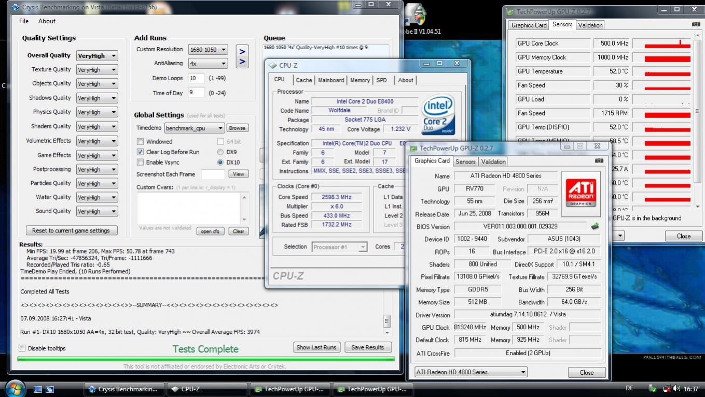The image size is (705, 397).
Task: Open the Crysis Benchmarking taskbar button
Action: click(x=125, y=389)
